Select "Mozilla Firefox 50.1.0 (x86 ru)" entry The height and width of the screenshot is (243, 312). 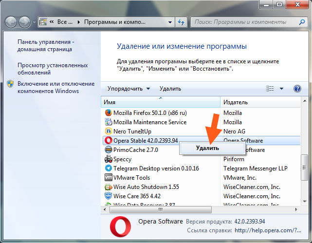point(150,113)
